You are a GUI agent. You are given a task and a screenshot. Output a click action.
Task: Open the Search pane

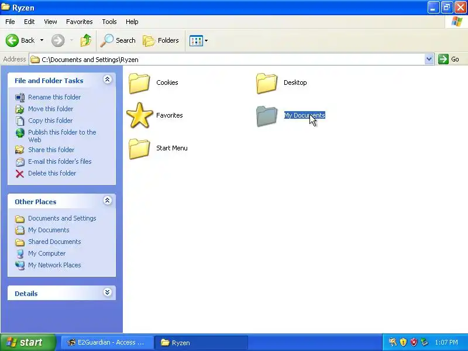(x=118, y=40)
